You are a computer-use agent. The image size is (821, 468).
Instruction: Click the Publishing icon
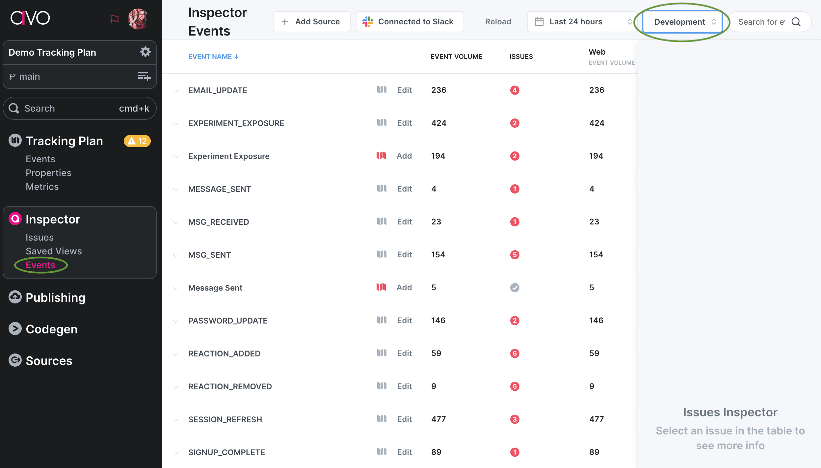click(14, 297)
